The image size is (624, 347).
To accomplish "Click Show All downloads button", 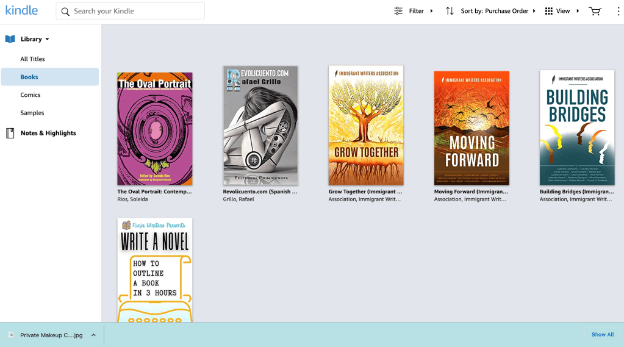I will pyautogui.click(x=602, y=335).
